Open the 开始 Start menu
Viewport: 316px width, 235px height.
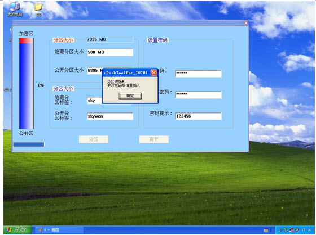click(x=17, y=229)
